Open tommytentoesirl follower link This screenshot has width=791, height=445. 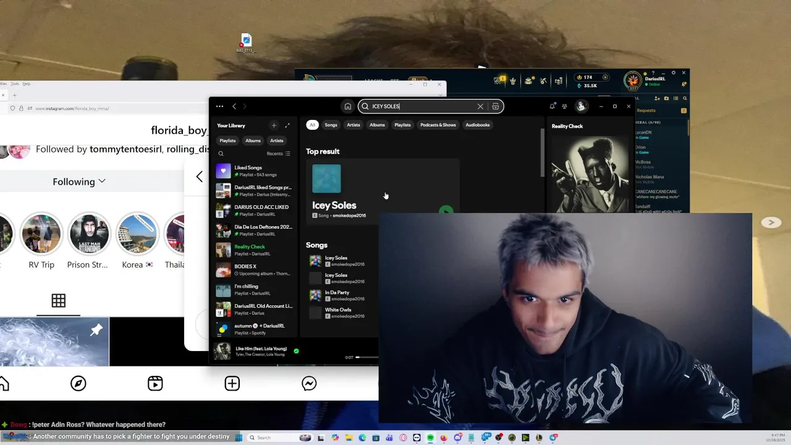point(126,149)
